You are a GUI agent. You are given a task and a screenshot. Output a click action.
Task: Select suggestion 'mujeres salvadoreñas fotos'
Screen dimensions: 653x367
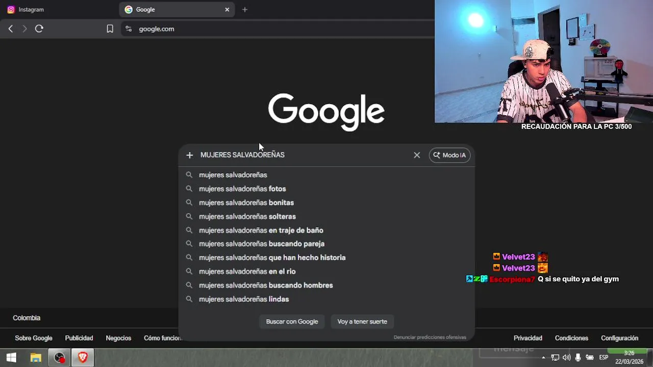pyautogui.click(x=326, y=189)
